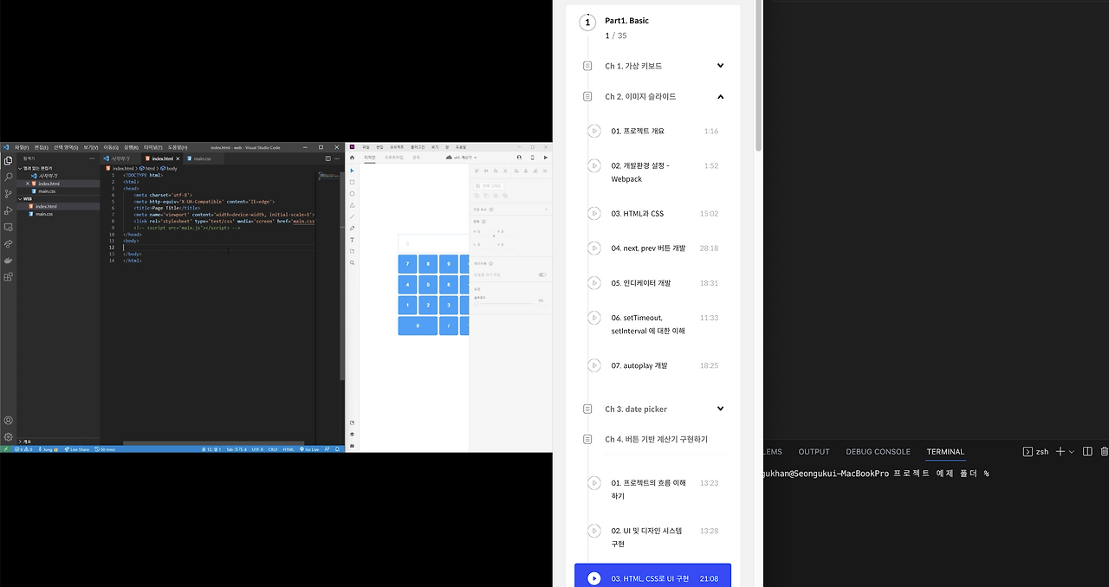Screen dimensions: 1109x587
Task: Play lesson 04. next, prev 버튼 개발
Action: [593, 248]
